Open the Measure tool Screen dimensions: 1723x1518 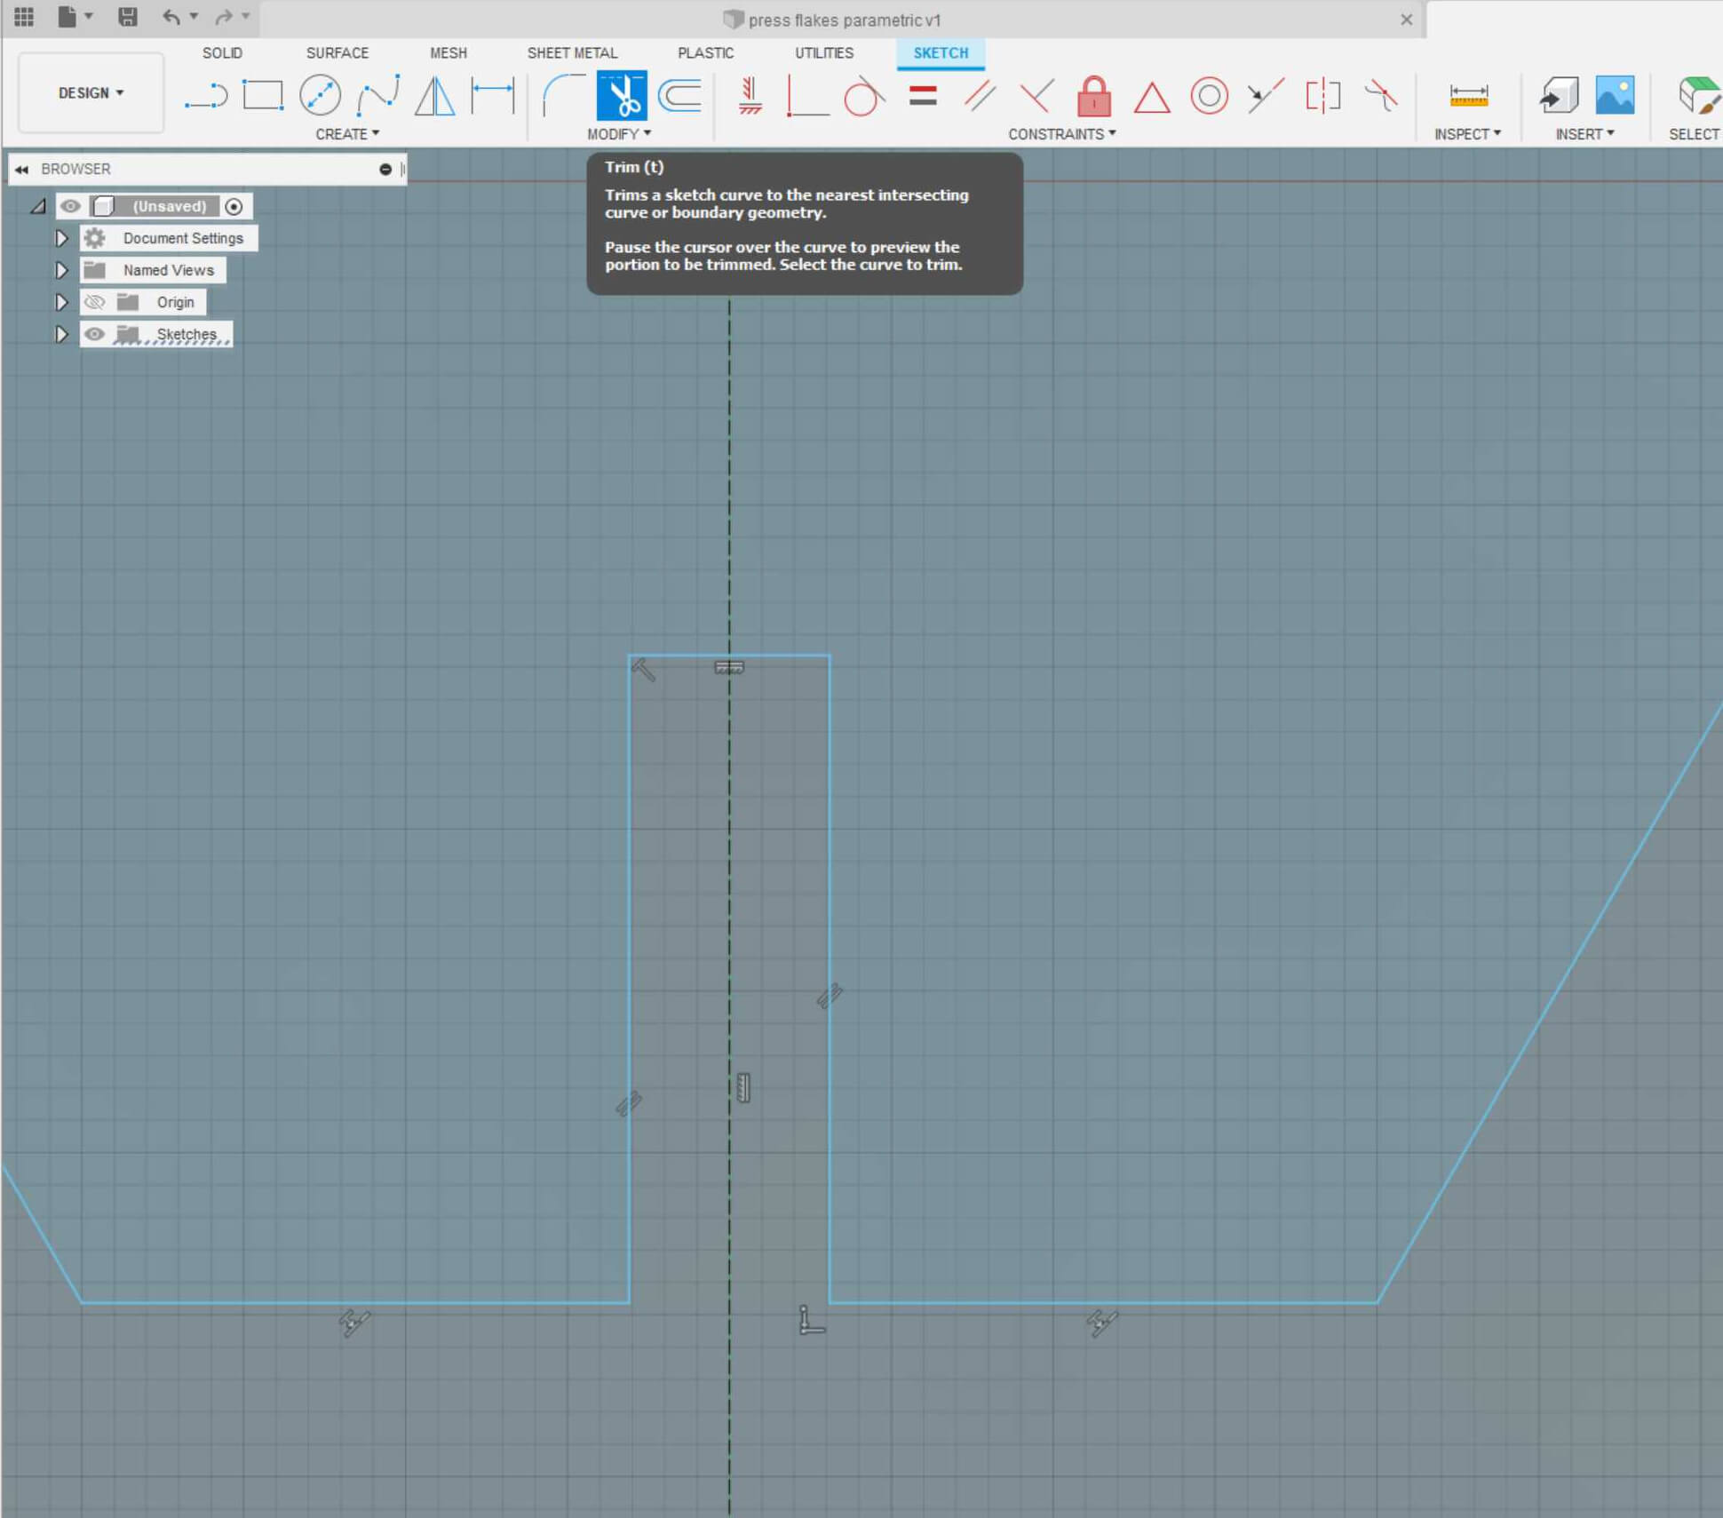tap(1468, 95)
